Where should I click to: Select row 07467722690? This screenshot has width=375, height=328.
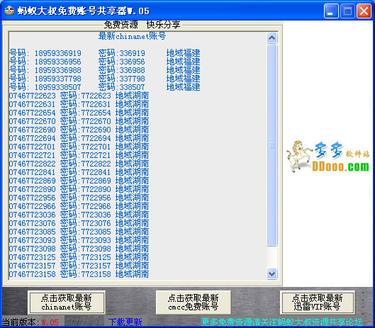79,130
